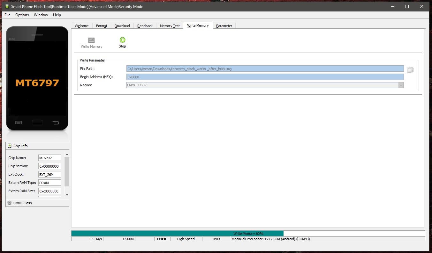Click the green Stop icon
Viewport: 432px width, 253px height.
click(122, 40)
